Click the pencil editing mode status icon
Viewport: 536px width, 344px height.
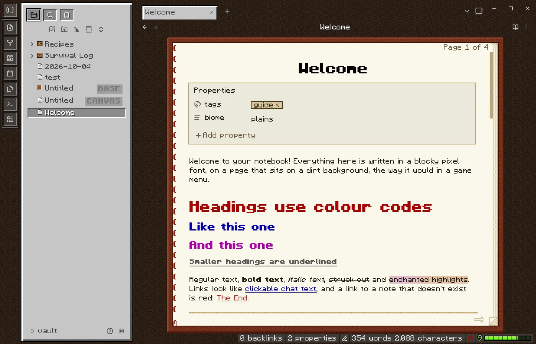coord(345,338)
